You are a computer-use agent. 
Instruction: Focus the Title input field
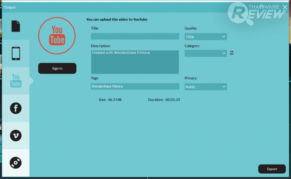[x=135, y=36]
